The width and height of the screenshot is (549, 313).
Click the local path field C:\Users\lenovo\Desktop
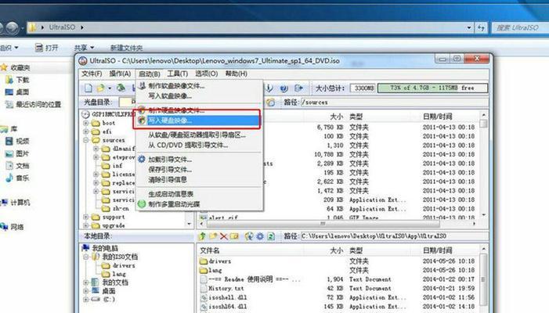(x=394, y=236)
